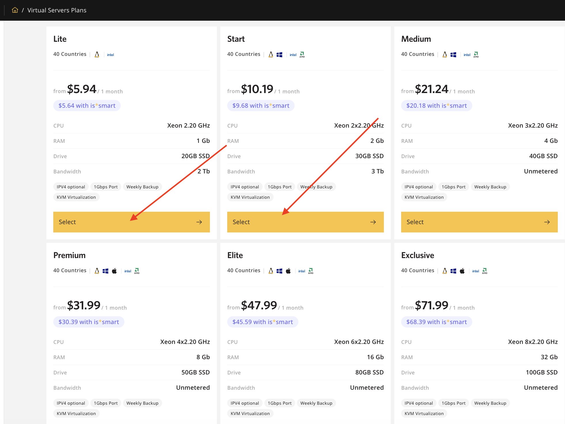Click the Windows icon on the Start plan
Screen dimensions: 565x424
pos(279,55)
